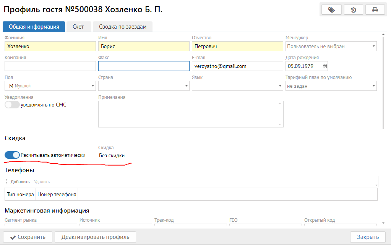Click the phones toolbar overflow arrow

click(376, 185)
